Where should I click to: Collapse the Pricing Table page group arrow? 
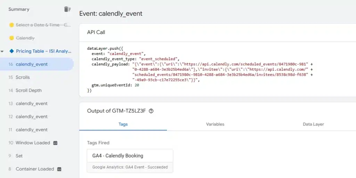tap(2, 51)
